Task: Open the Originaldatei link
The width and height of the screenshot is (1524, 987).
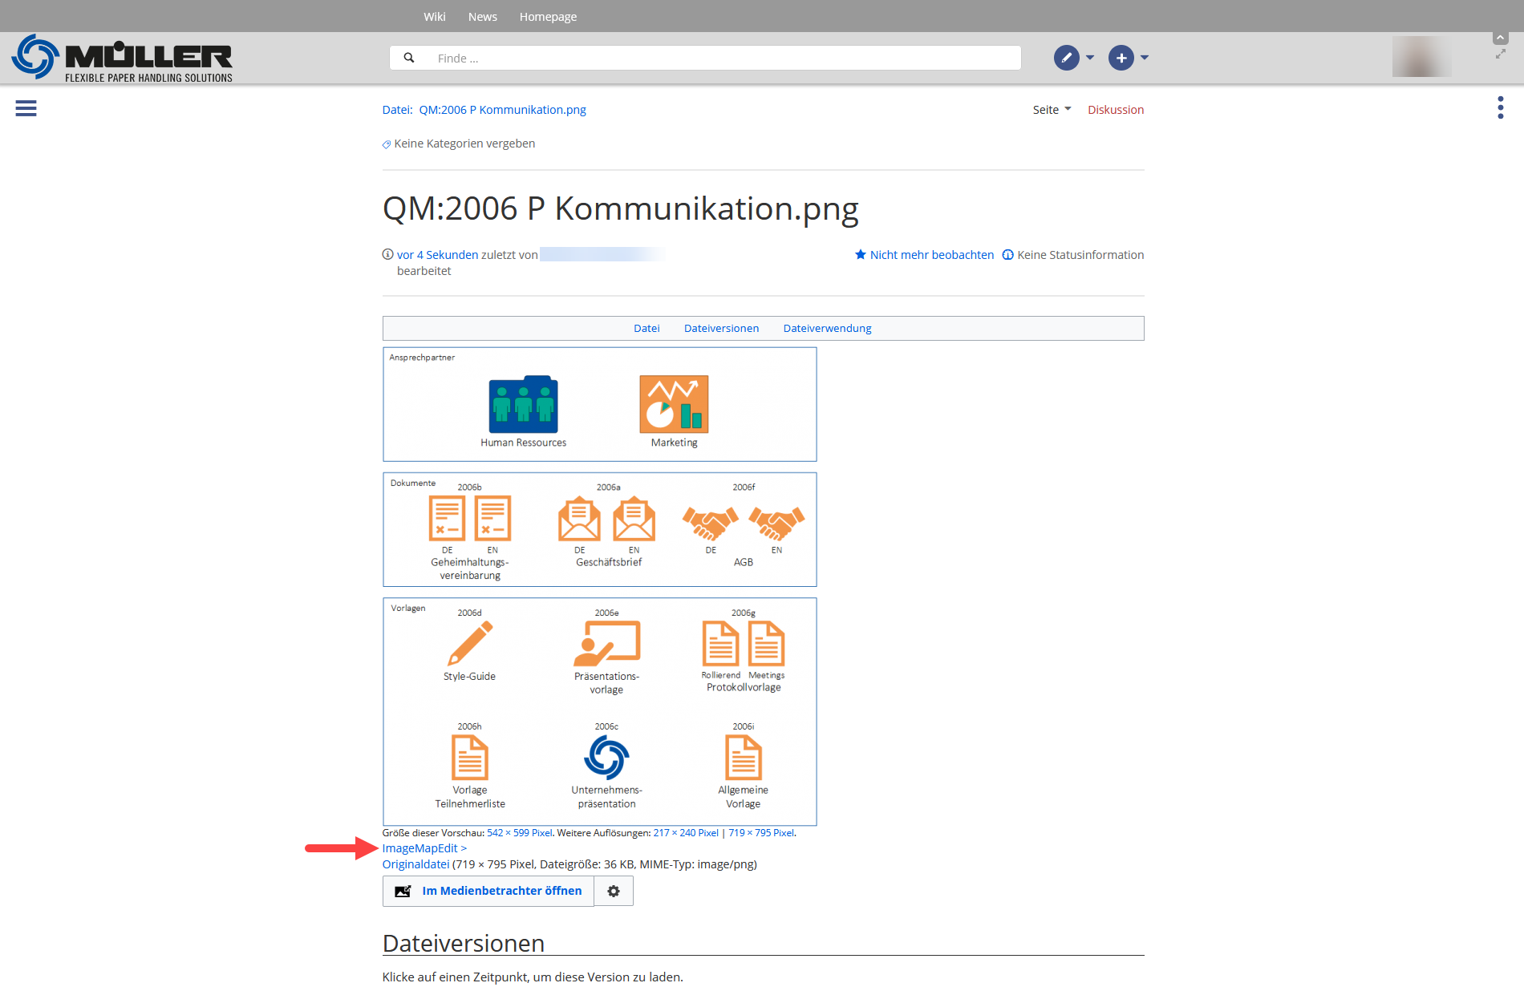Action: (415, 864)
